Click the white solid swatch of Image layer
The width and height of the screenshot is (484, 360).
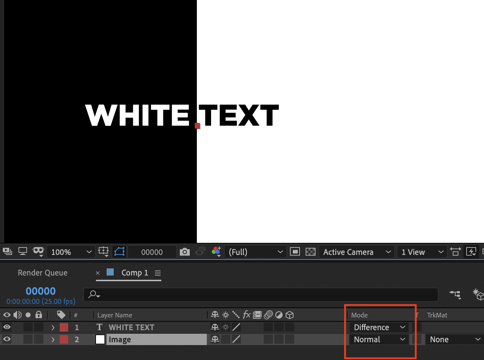coord(100,339)
